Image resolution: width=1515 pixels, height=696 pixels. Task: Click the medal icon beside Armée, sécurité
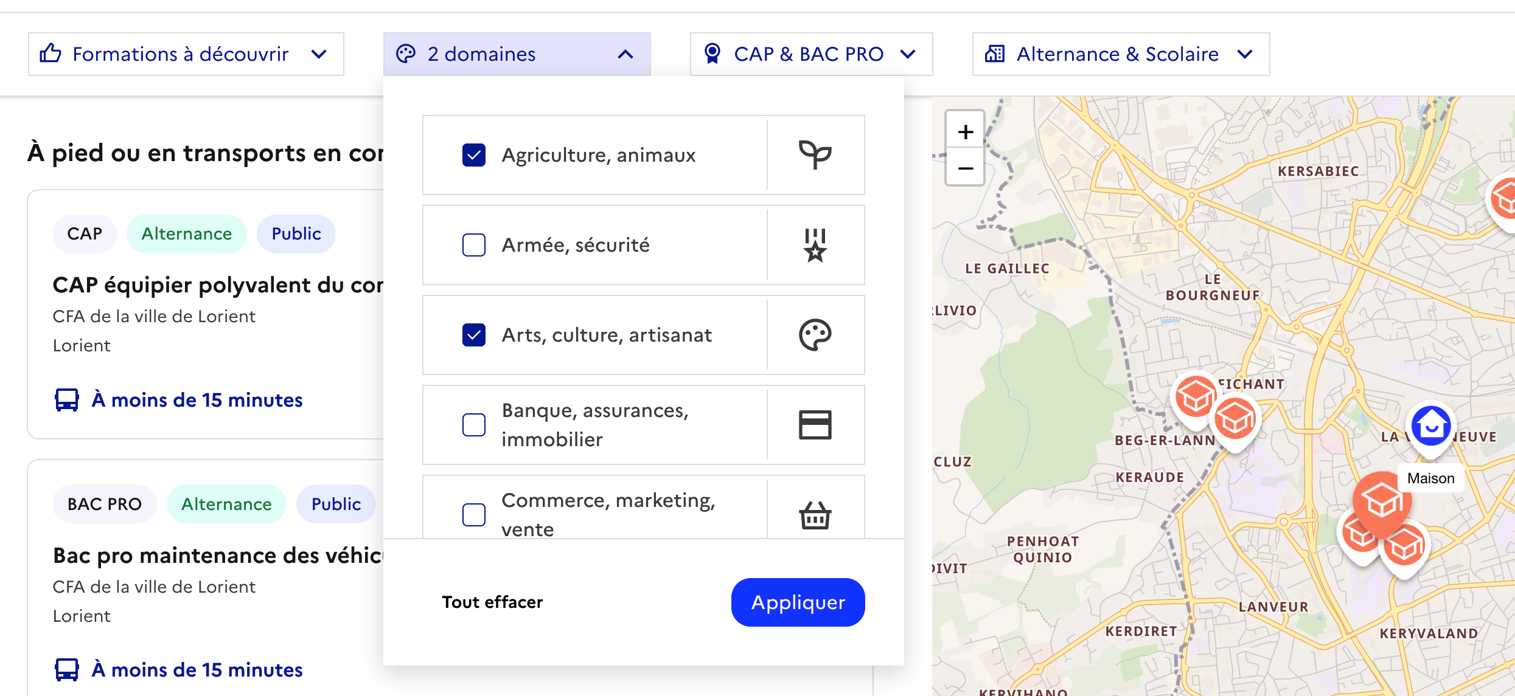815,245
